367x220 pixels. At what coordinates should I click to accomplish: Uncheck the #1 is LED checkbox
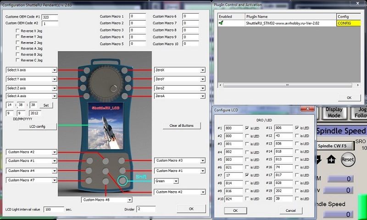248,128
